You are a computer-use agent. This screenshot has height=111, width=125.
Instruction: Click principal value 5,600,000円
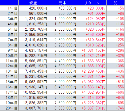(65, 77)
